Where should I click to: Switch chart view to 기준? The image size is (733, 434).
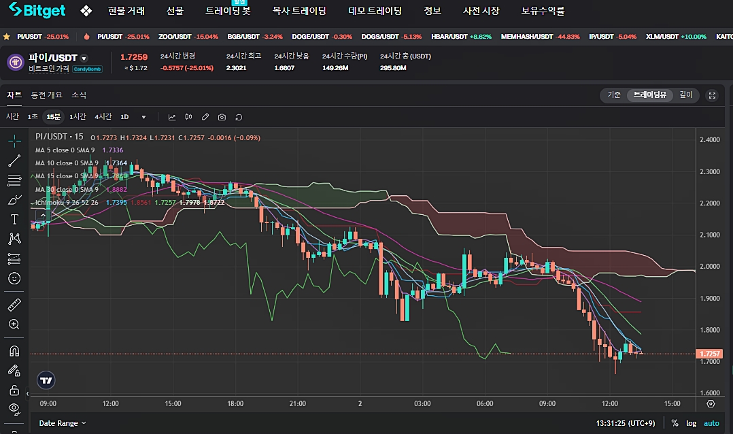(614, 95)
